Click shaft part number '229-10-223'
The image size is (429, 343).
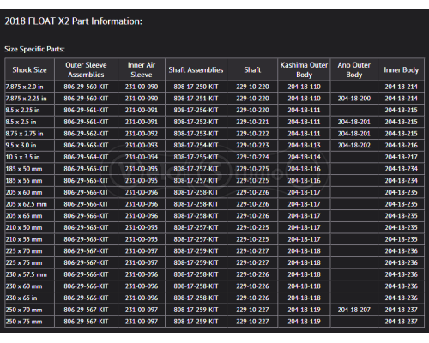[x=252, y=145]
